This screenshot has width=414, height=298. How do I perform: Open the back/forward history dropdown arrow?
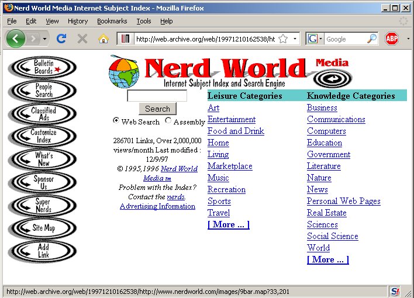click(x=44, y=39)
